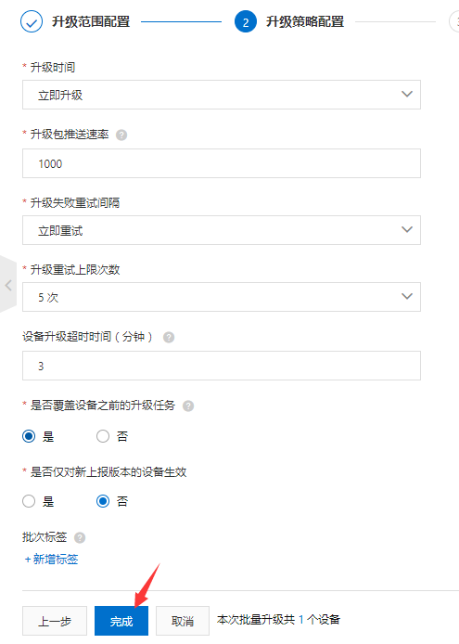The image size is (459, 644).
Task: Click the completed checkmark step icon
Action: coord(32,21)
